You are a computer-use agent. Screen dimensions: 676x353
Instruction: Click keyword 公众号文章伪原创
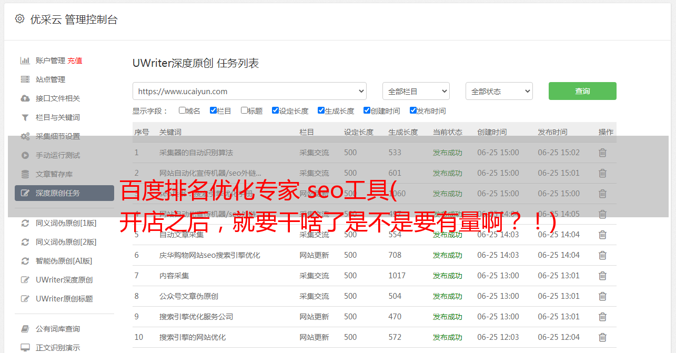click(x=189, y=296)
